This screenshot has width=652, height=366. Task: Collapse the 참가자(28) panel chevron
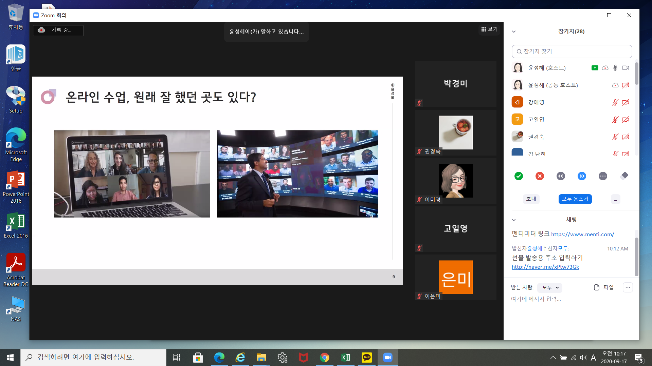click(x=514, y=32)
